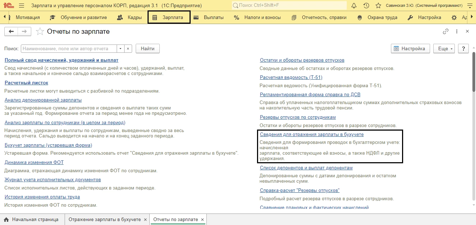Expand the search history dropdown arrow
The height and width of the screenshot is (225, 476).
click(121, 48)
